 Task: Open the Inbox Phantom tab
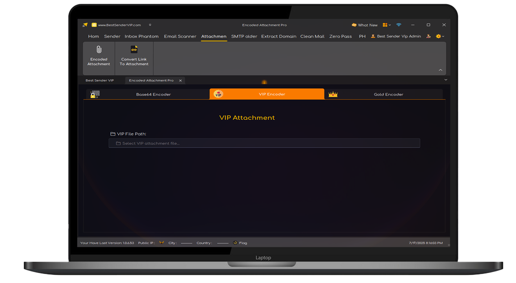click(142, 36)
